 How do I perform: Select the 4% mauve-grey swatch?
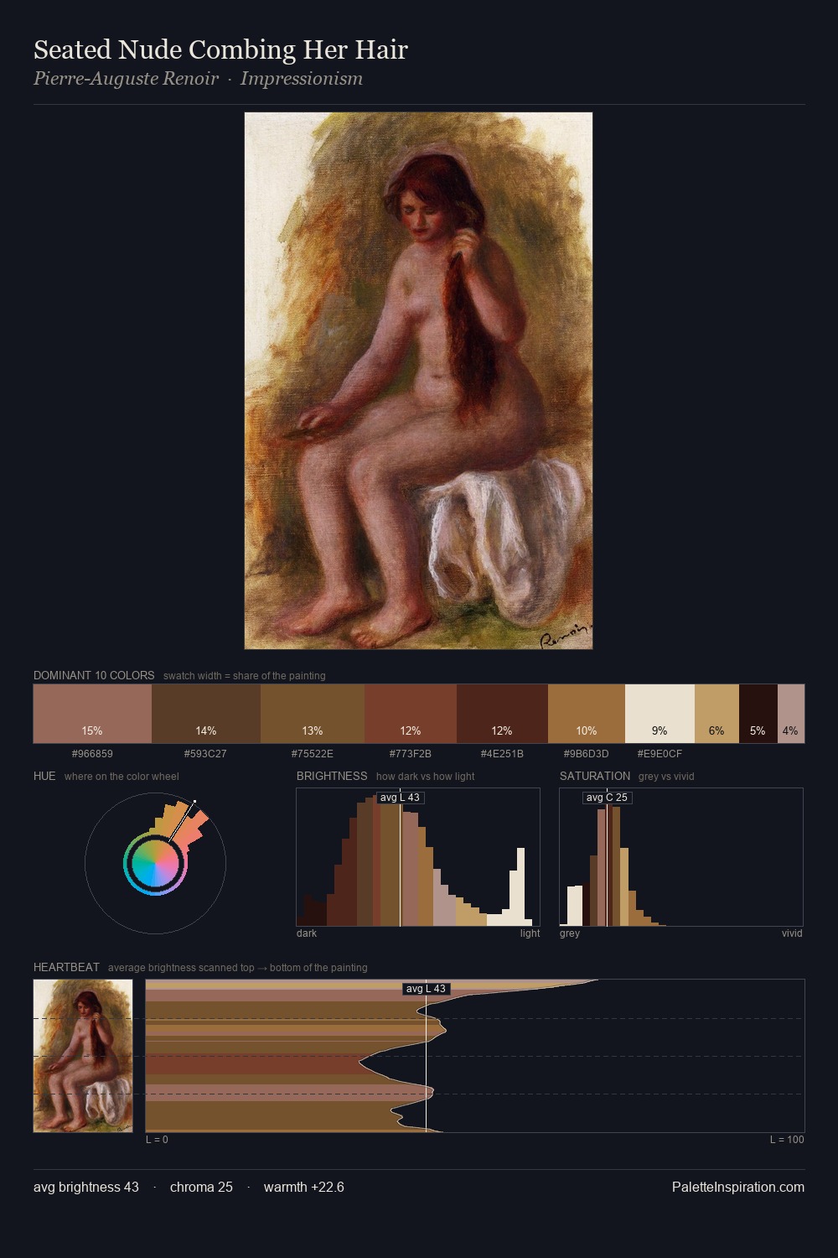click(791, 714)
